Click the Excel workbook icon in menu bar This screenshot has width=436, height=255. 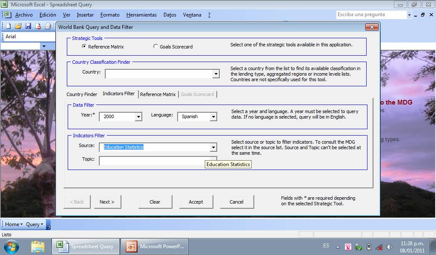coord(8,14)
